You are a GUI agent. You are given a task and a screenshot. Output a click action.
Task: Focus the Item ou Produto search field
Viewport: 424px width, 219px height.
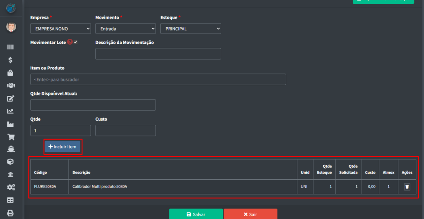click(x=158, y=79)
